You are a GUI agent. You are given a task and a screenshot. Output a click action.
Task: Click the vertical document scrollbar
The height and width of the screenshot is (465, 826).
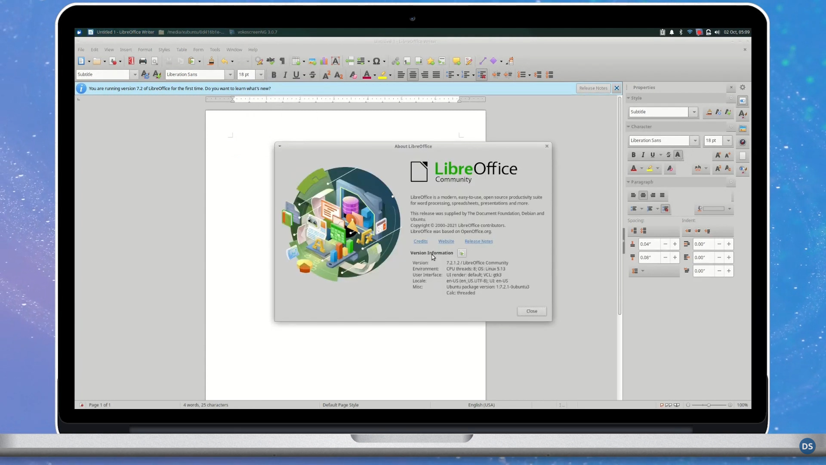[619, 207]
